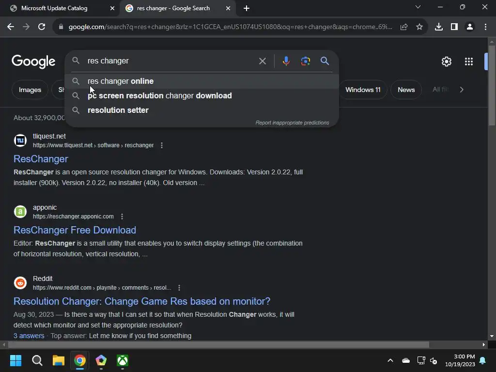Reload the current page
The image size is (496, 372).
tap(42, 27)
